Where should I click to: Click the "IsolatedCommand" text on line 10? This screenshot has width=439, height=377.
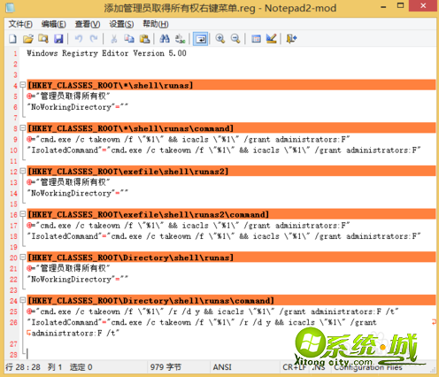65,150
